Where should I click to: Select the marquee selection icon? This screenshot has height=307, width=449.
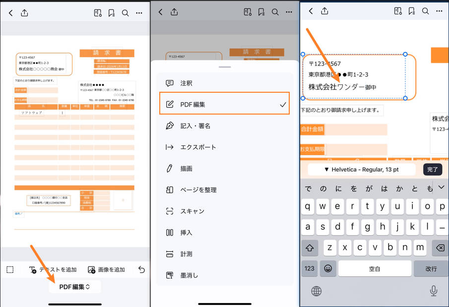9,270
